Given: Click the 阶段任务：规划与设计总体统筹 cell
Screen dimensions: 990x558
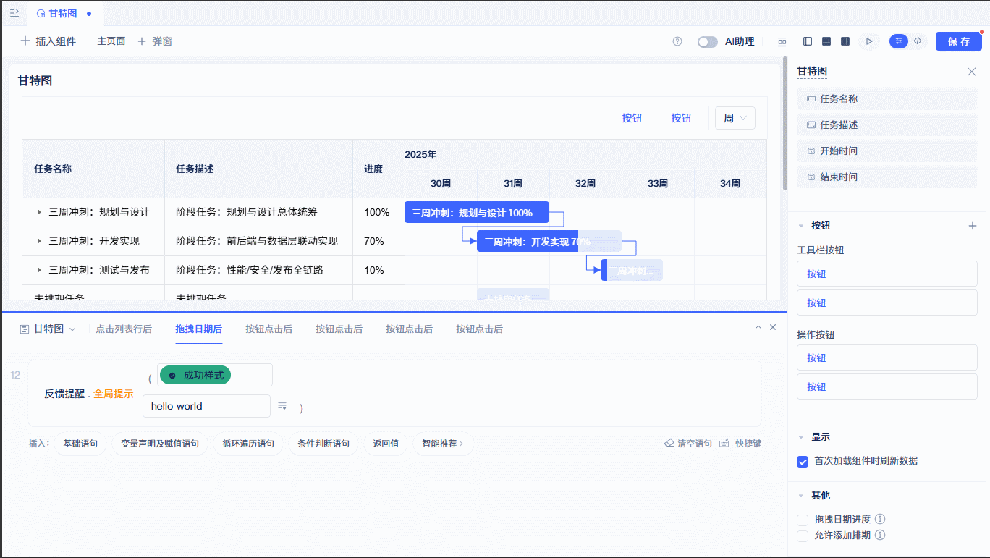Looking at the screenshot, I should (258, 212).
